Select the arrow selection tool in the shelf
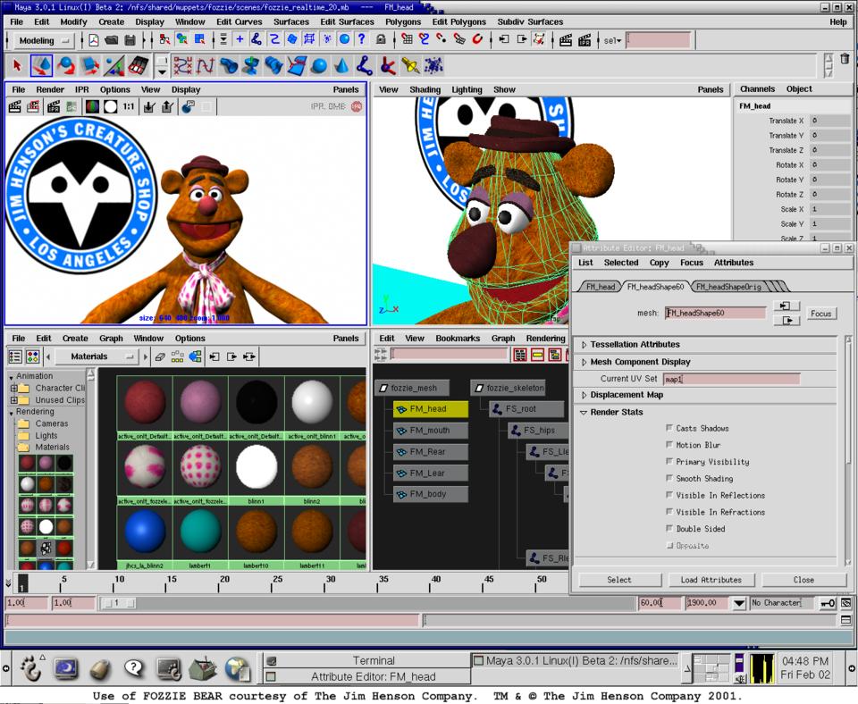 [18, 65]
